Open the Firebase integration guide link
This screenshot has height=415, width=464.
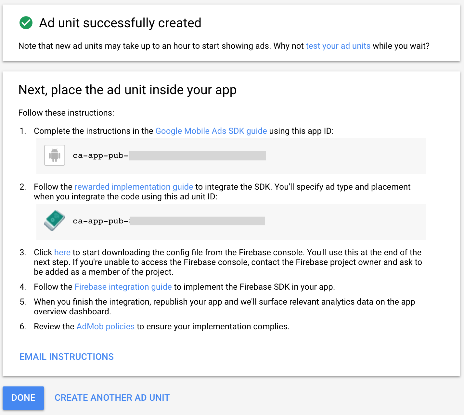tap(123, 287)
